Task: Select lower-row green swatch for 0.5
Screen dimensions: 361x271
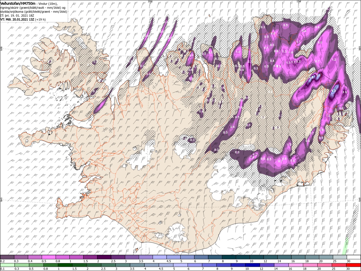Action: tap(36, 265)
